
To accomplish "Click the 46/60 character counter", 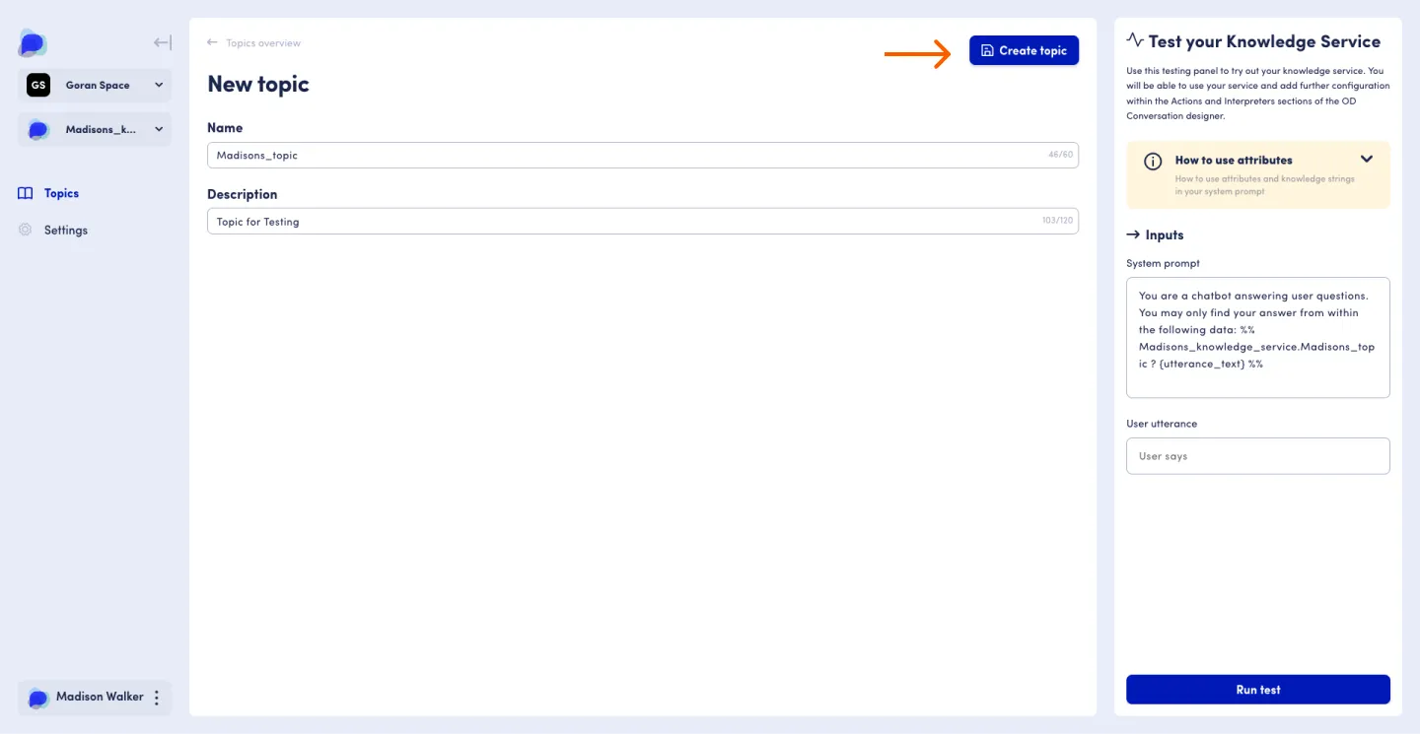I will (x=1060, y=155).
